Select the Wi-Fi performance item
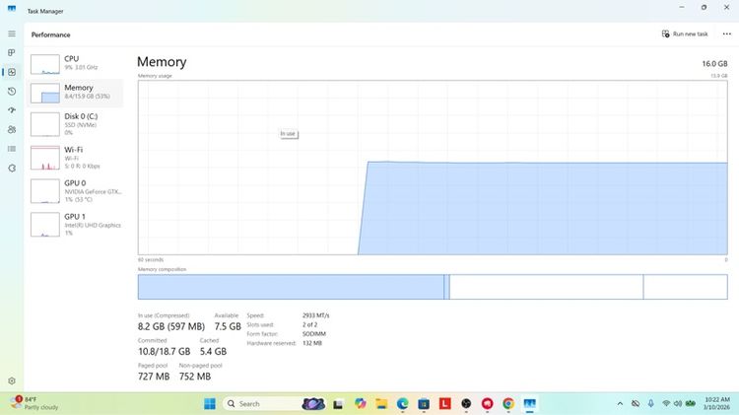Viewport: 739px width, 415px height. 76,158
